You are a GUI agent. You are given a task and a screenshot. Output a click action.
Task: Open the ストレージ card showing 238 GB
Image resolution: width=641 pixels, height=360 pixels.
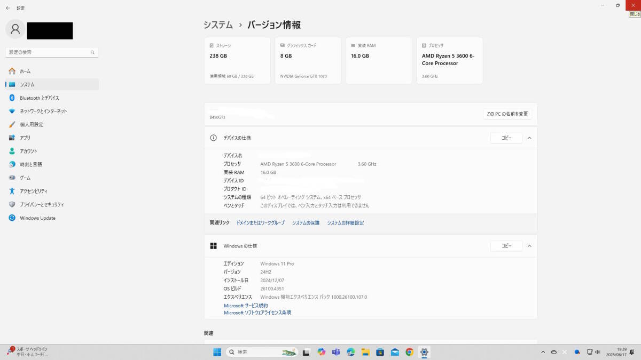click(237, 60)
